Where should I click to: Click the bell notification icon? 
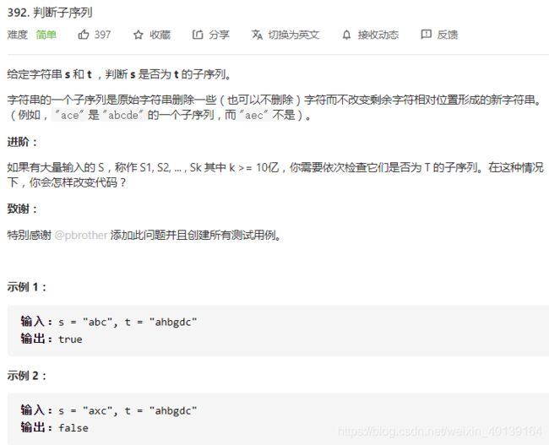pos(346,35)
